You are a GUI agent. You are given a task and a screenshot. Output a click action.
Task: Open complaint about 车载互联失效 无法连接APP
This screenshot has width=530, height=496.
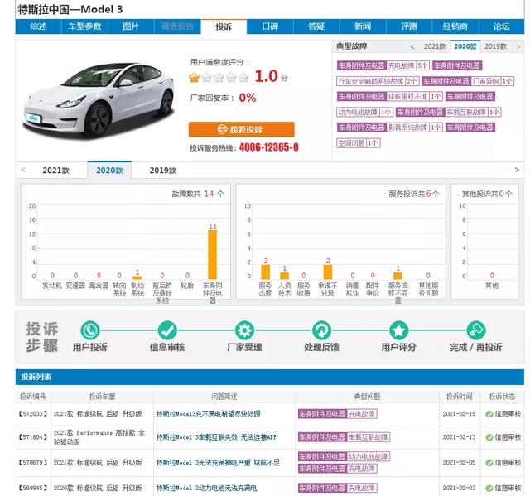(216, 437)
